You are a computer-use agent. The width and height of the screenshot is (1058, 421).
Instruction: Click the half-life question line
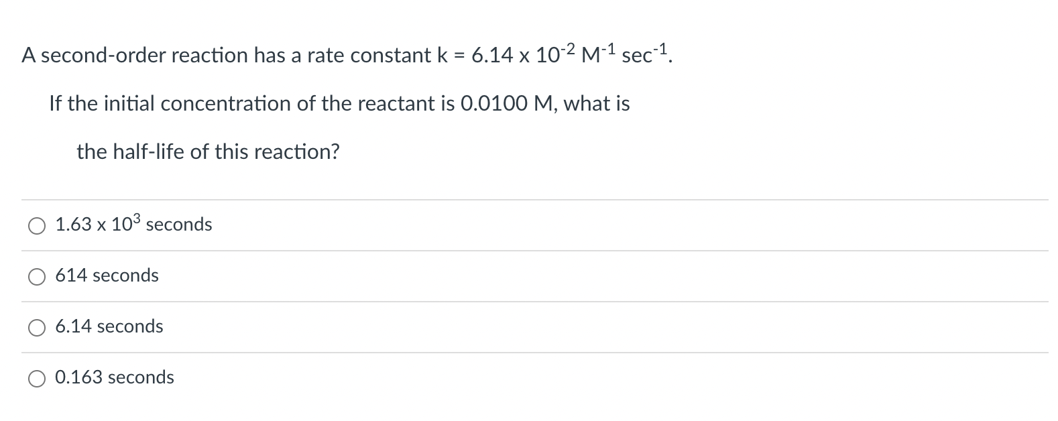(208, 152)
